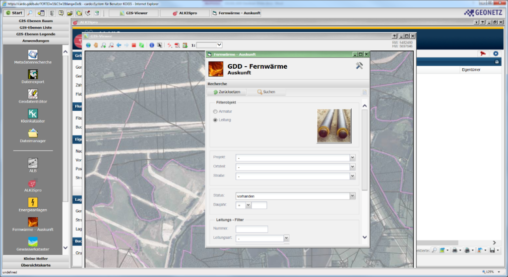Open the blue gear settings in ALKISpro window
The width and height of the screenshot is (508, 277).
tap(496, 53)
